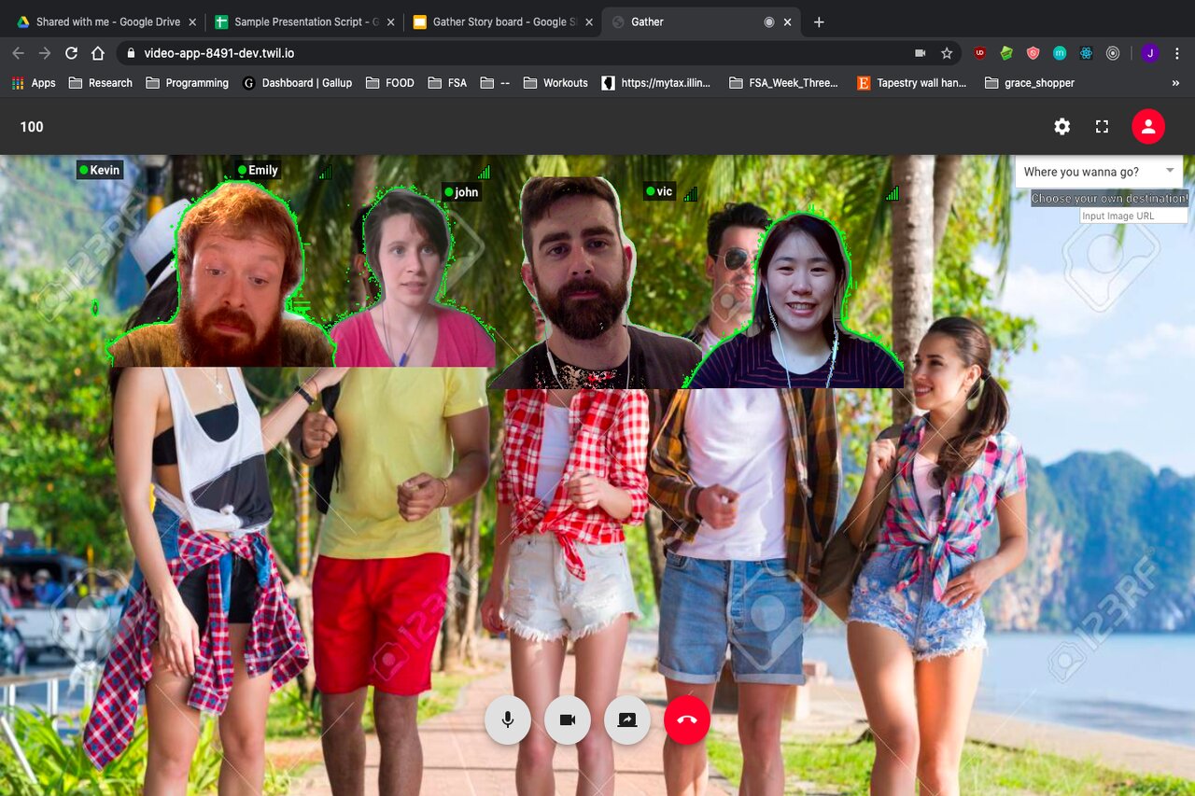Open 'Dashboard | Gallup' bookmark
Image resolution: width=1195 pixels, height=796 pixels.
coord(297,83)
